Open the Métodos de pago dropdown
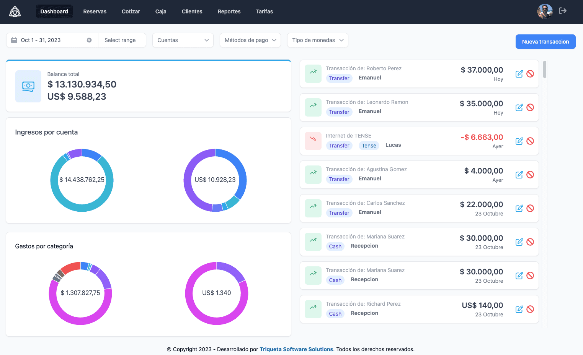 click(250, 40)
